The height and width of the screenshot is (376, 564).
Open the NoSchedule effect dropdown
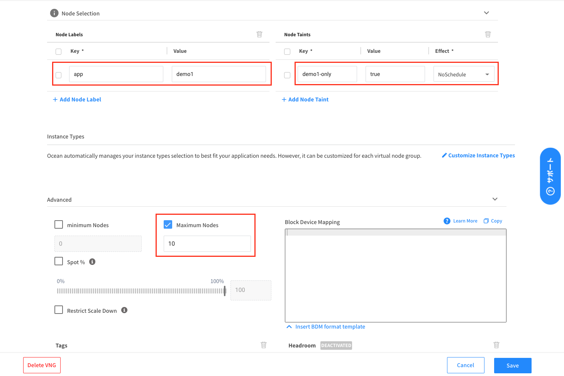point(464,74)
